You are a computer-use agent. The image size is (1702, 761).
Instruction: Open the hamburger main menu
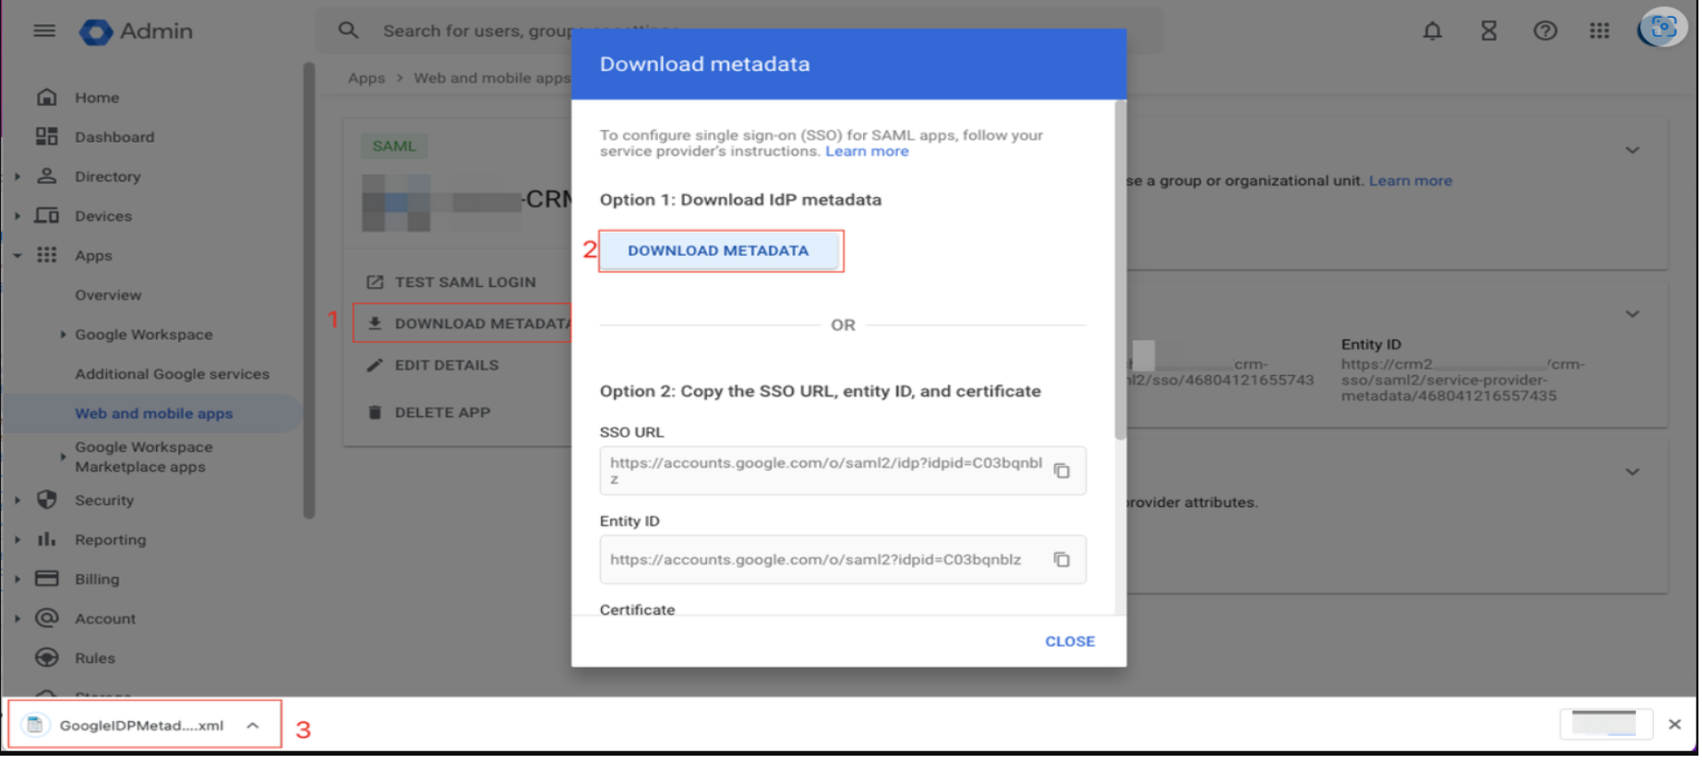click(44, 31)
